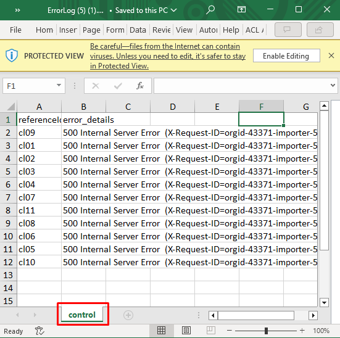Expand the quick access toolbar chevrons
The height and width of the screenshot is (338, 340).
click(x=17, y=10)
